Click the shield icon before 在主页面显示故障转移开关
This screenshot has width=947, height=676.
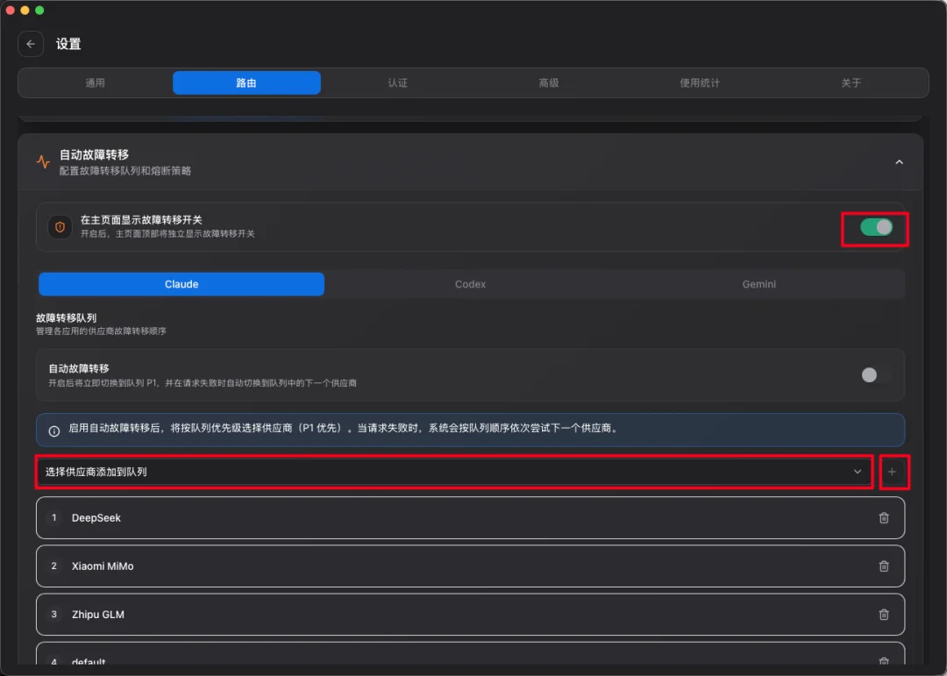pos(58,226)
